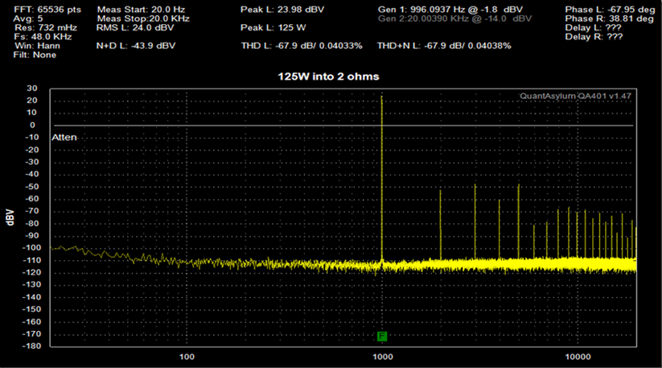Click the 'RMS L: 24.0 dBV' readout
This screenshot has width=662, height=368.
click(135, 28)
